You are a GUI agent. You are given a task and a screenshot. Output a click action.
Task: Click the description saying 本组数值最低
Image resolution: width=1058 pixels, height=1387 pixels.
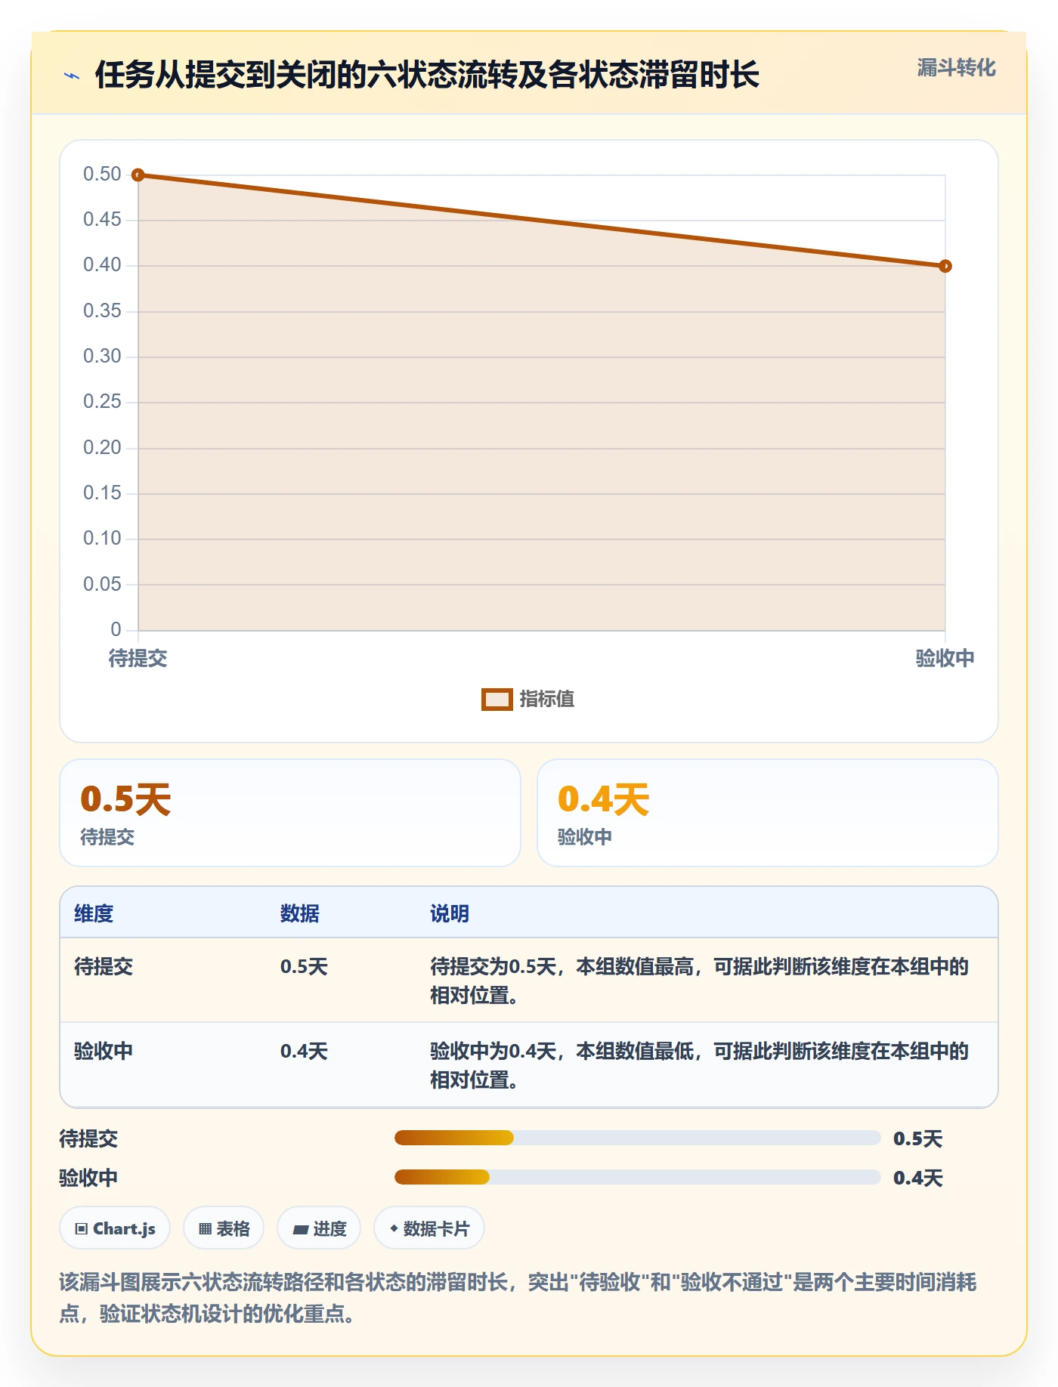click(x=700, y=1065)
